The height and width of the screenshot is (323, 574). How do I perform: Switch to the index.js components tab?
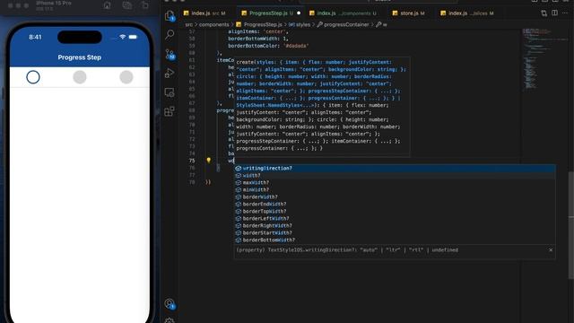pos(343,13)
